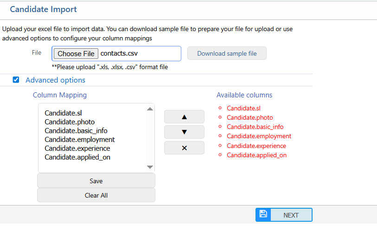Clear All column mappings
Screen dimensions: 377x231
[96, 195]
